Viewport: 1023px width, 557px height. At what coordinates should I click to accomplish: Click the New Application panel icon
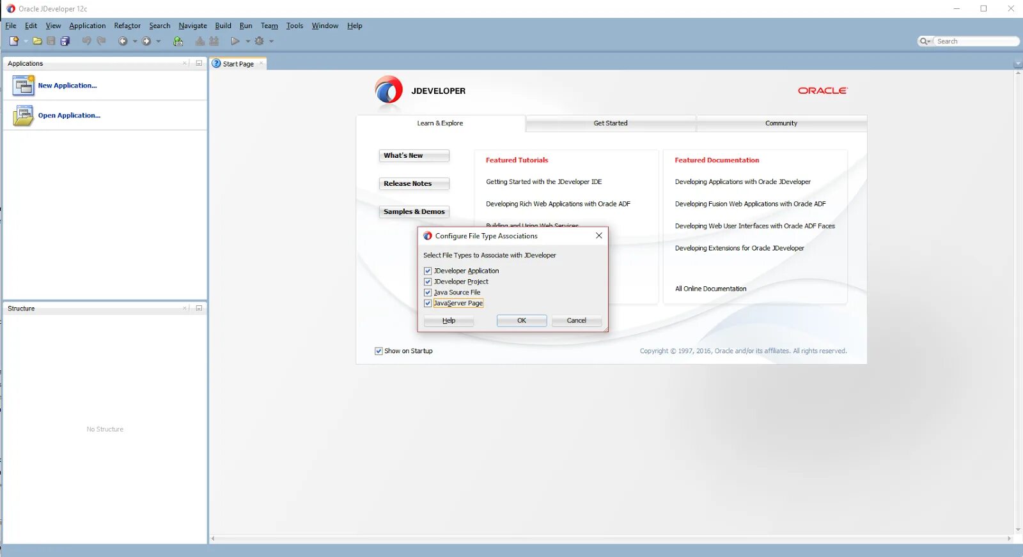tap(23, 85)
